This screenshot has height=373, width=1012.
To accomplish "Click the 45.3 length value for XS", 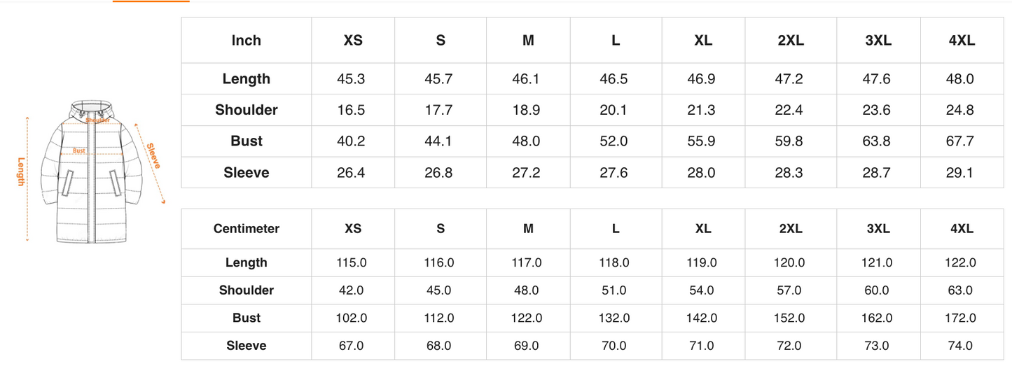I will pyautogui.click(x=351, y=79).
